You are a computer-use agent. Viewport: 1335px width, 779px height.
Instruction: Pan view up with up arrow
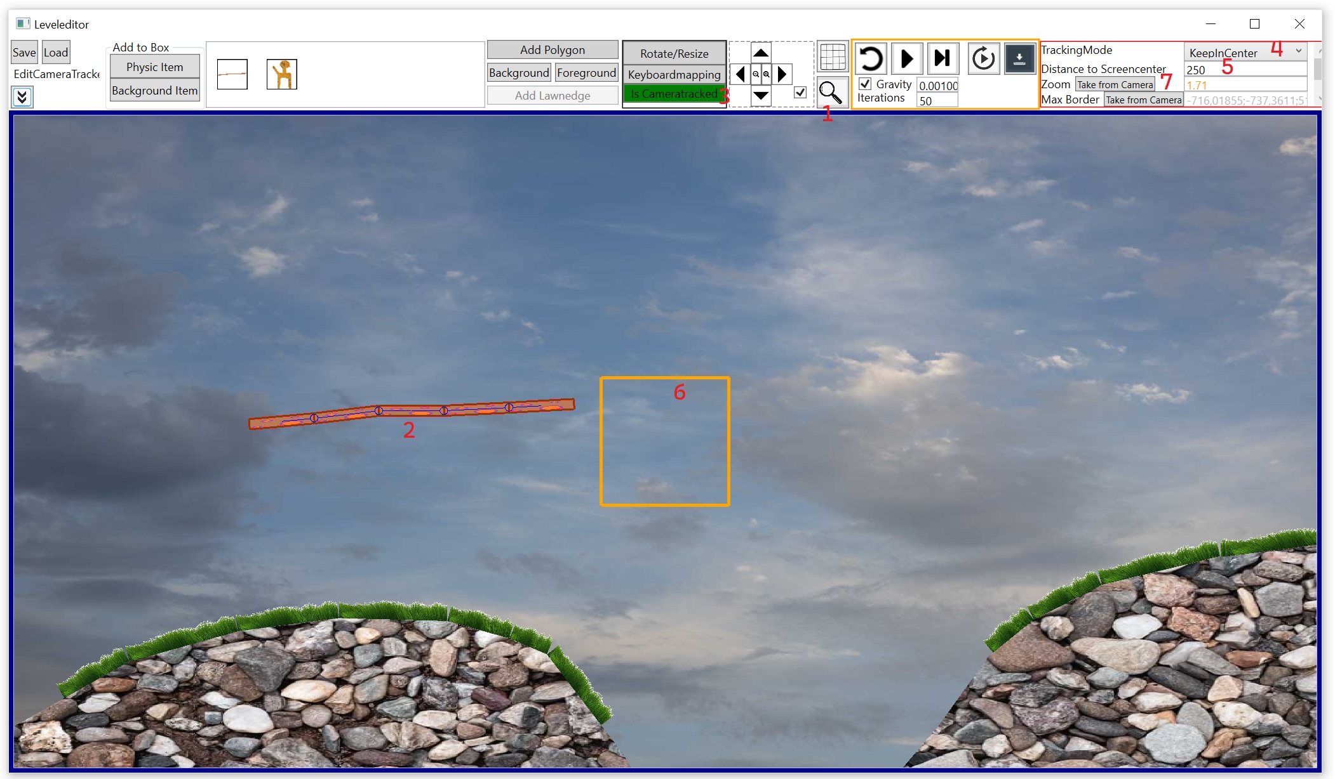761,53
